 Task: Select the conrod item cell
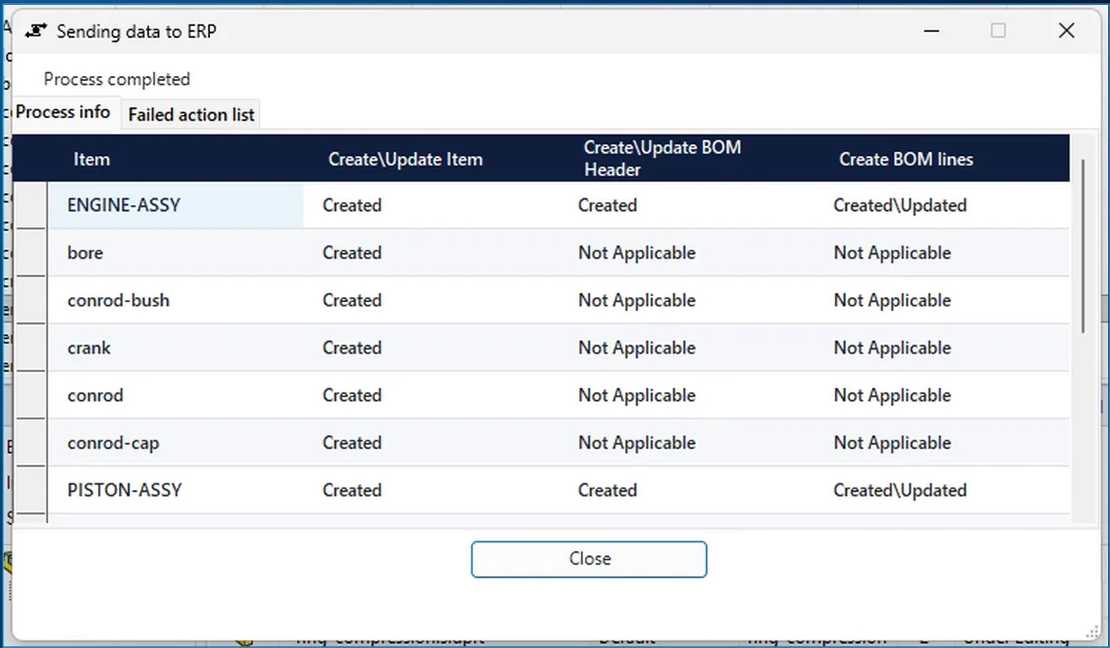[x=175, y=395]
